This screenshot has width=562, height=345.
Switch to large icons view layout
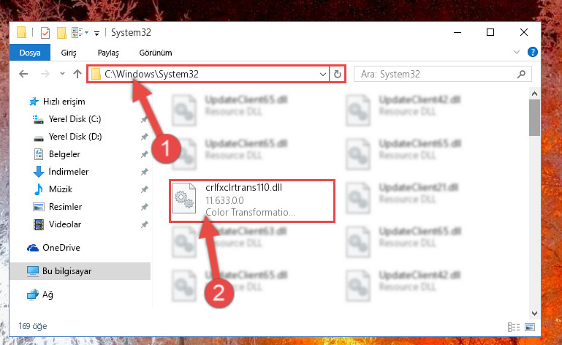(x=530, y=327)
